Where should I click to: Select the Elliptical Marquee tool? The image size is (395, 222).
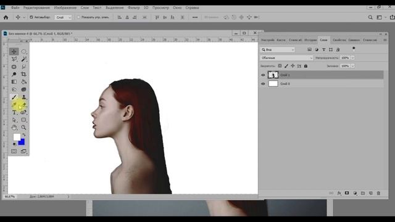pos(23,52)
